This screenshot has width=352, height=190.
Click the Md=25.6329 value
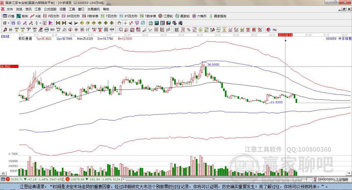point(85,38)
